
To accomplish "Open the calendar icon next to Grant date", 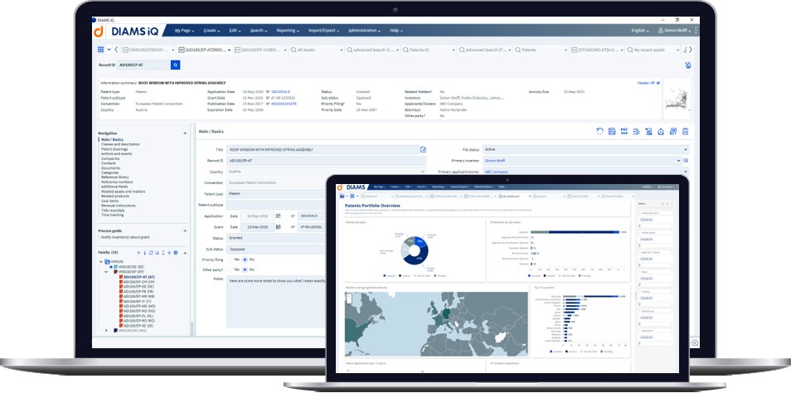I will pyautogui.click(x=278, y=227).
